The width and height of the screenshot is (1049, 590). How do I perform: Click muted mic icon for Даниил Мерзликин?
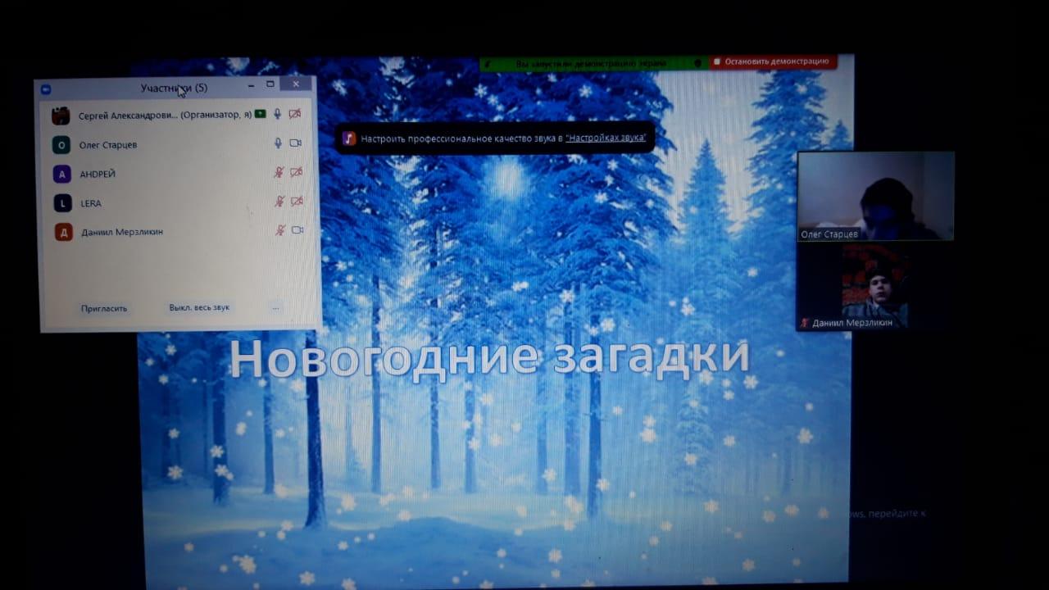[280, 230]
